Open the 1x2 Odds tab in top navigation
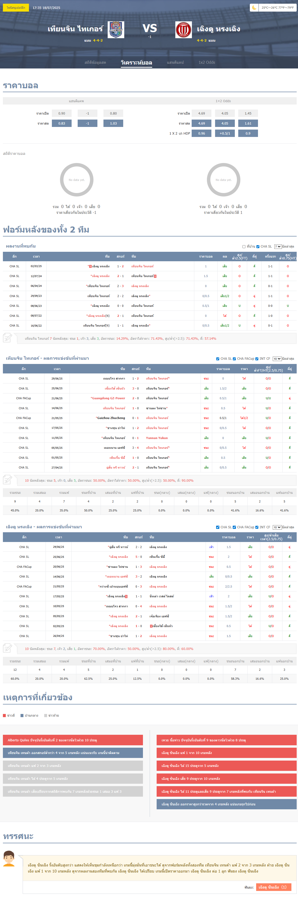This screenshot has height=897, width=298. pos(207,62)
